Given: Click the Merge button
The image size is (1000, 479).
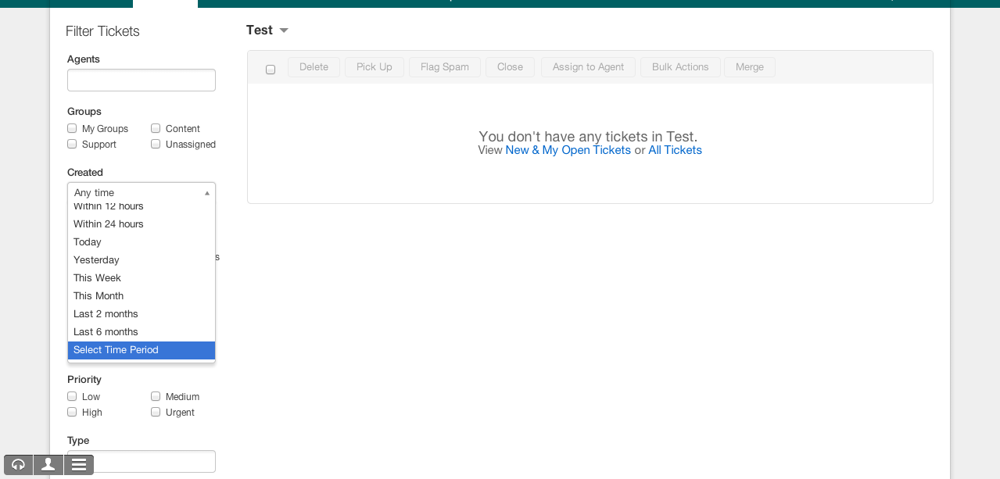Looking at the screenshot, I should [x=749, y=67].
